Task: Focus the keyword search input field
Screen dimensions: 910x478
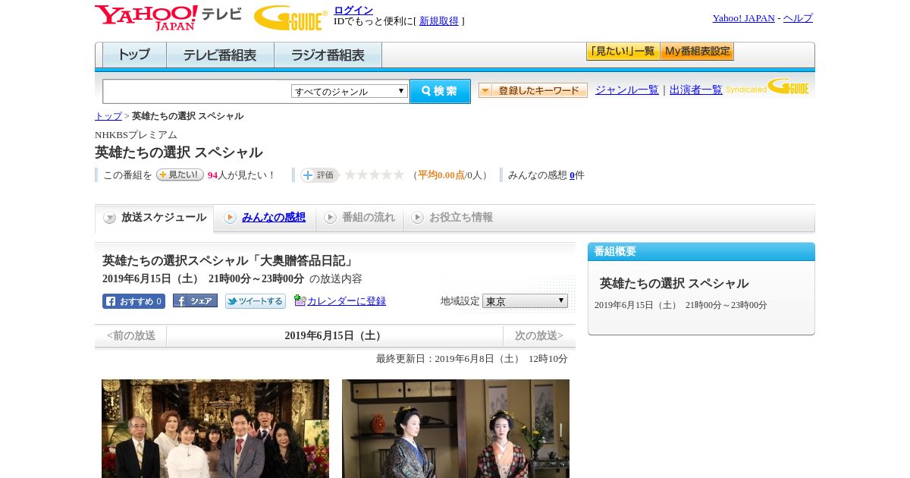Action: pyautogui.click(x=197, y=91)
